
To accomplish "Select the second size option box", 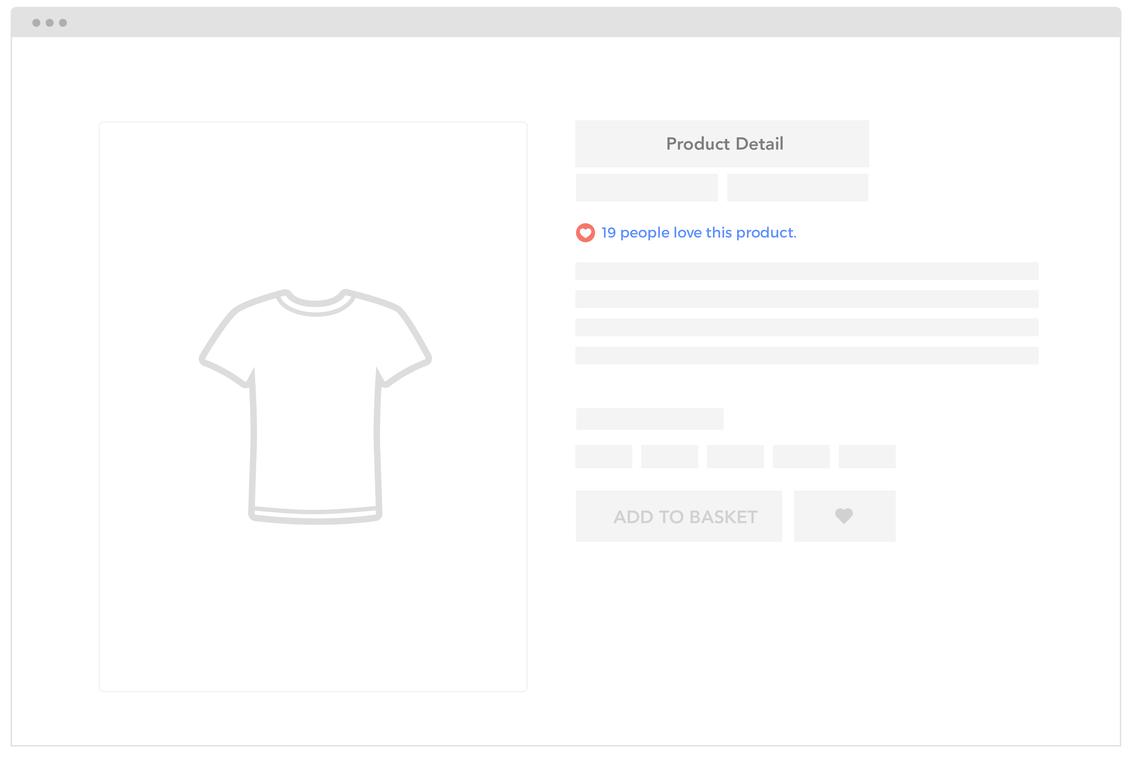I will point(669,456).
